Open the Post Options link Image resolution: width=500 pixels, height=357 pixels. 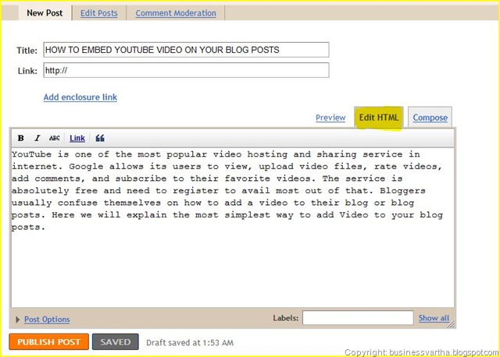(47, 319)
